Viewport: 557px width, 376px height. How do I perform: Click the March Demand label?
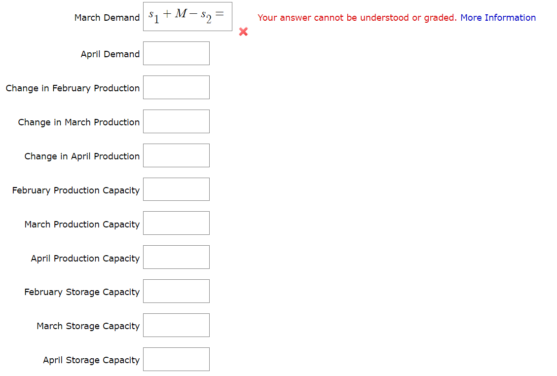pyautogui.click(x=107, y=17)
